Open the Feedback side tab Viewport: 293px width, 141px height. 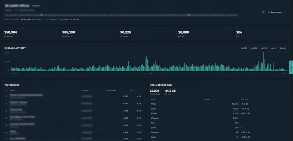tap(291, 67)
